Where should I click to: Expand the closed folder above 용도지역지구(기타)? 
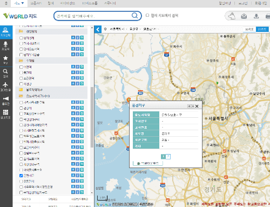[21, 90]
